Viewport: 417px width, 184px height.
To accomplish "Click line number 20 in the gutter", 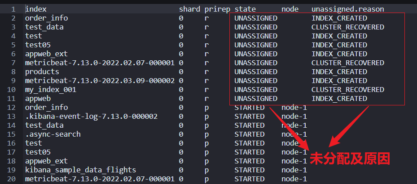I will (11, 179).
